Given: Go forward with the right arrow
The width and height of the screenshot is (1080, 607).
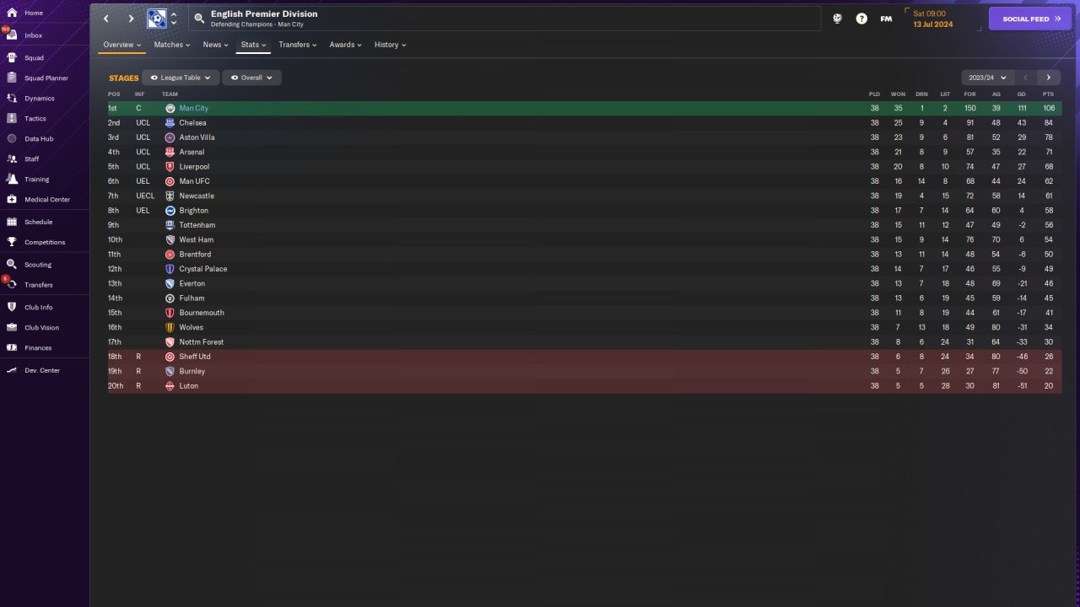Looking at the screenshot, I should (131, 19).
